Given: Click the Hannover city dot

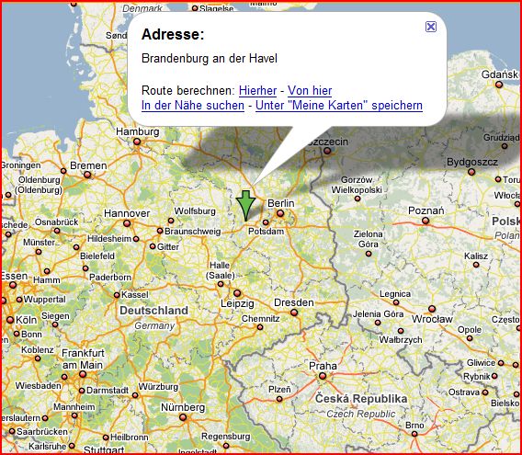Looking at the screenshot, I should tap(127, 223).
